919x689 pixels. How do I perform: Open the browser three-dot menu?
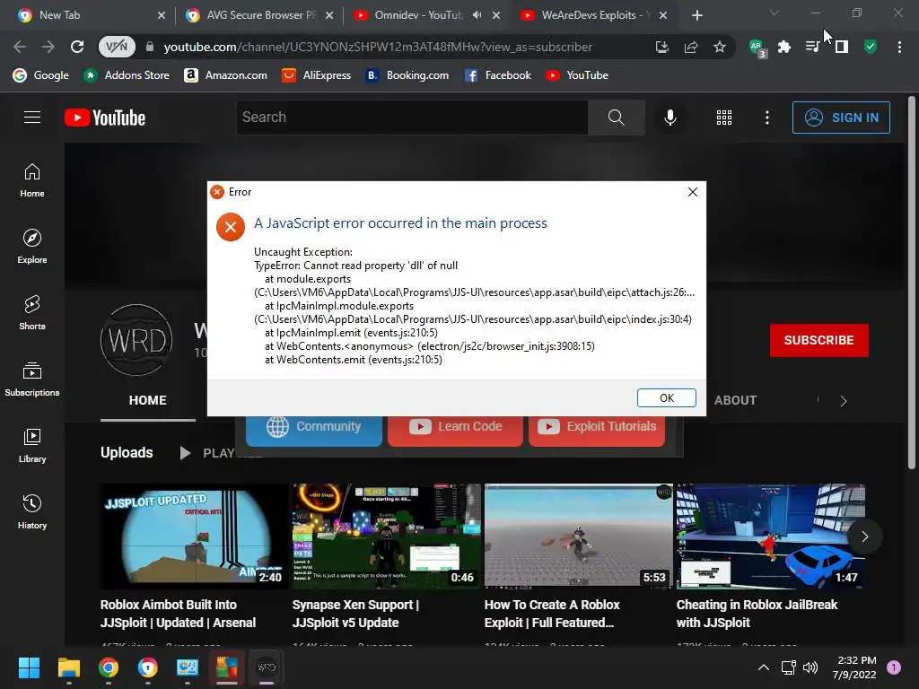click(x=899, y=47)
